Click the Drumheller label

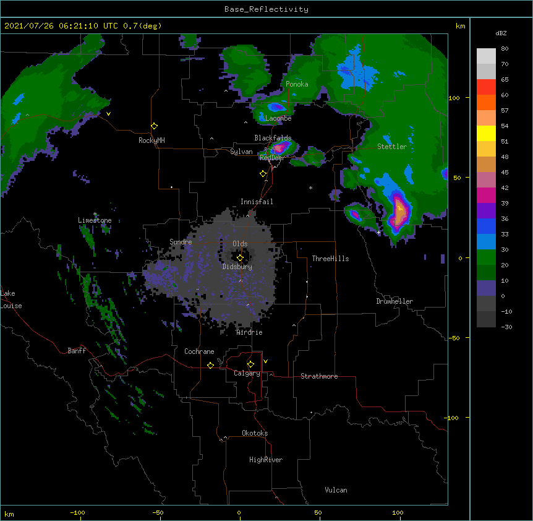pos(394,301)
